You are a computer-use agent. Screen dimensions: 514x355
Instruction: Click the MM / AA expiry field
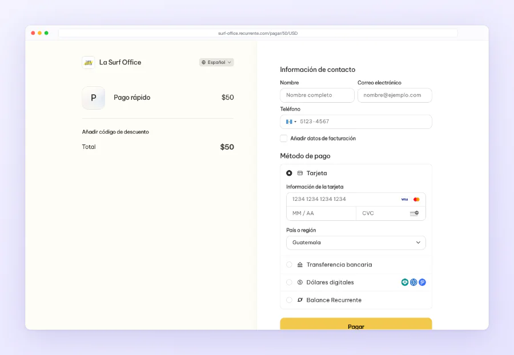321,213
